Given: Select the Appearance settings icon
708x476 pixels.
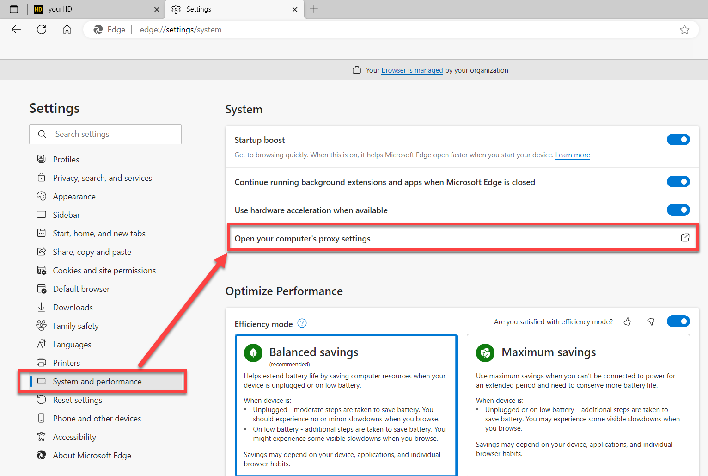Looking at the screenshot, I should pyautogui.click(x=42, y=196).
